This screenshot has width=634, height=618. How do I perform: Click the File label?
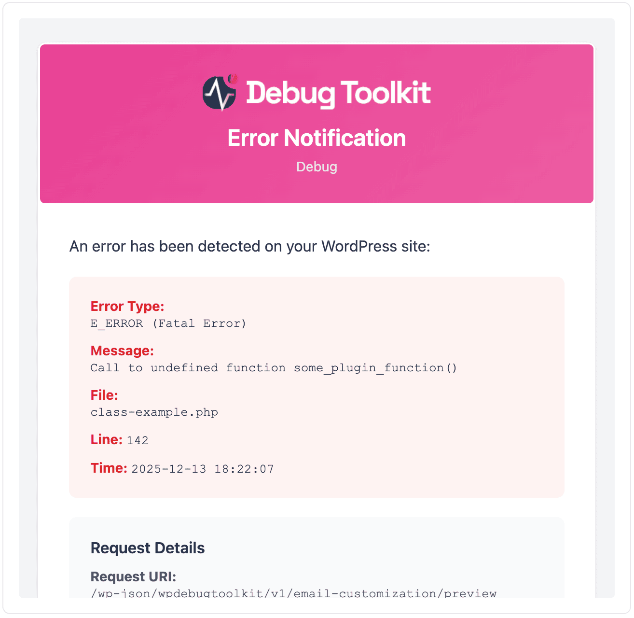(x=104, y=395)
